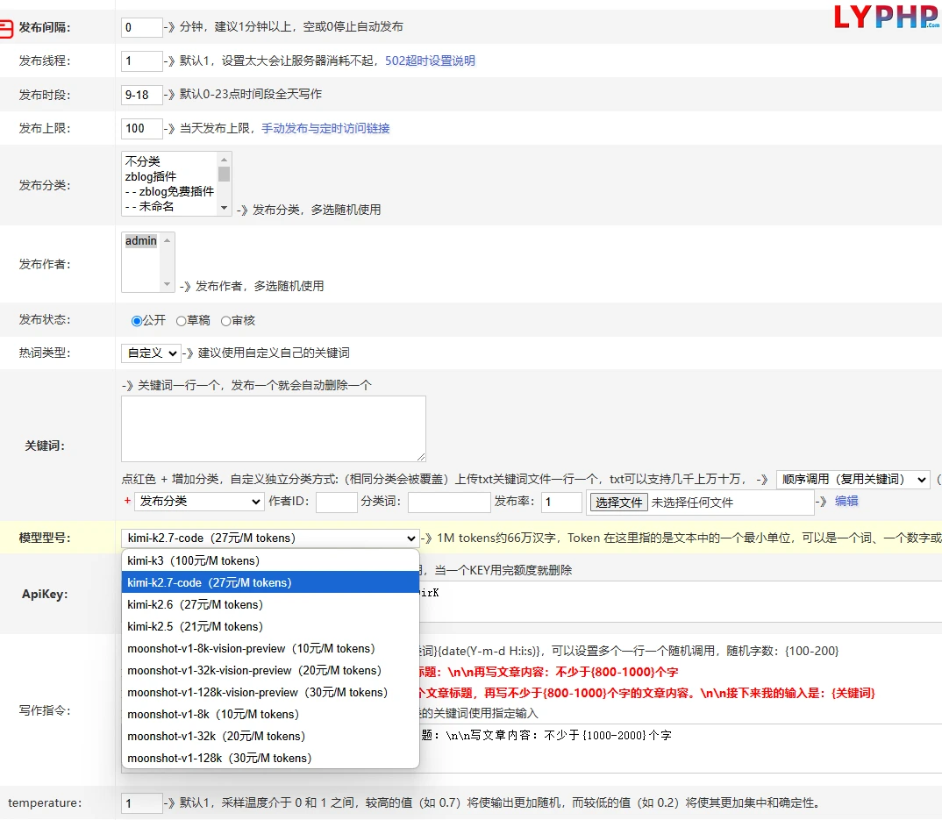The image size is (942, 820).
Task: Click the 选择文件 button
Action: (x=618, y=503)
